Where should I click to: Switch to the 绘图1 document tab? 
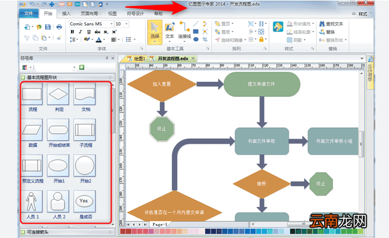point(137,59)
